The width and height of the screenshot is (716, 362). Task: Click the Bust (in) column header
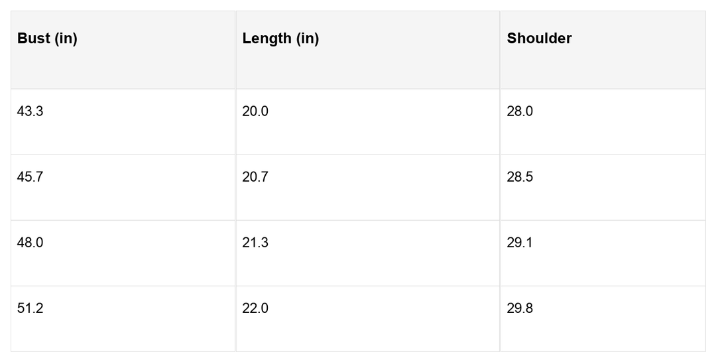(48, 38)
